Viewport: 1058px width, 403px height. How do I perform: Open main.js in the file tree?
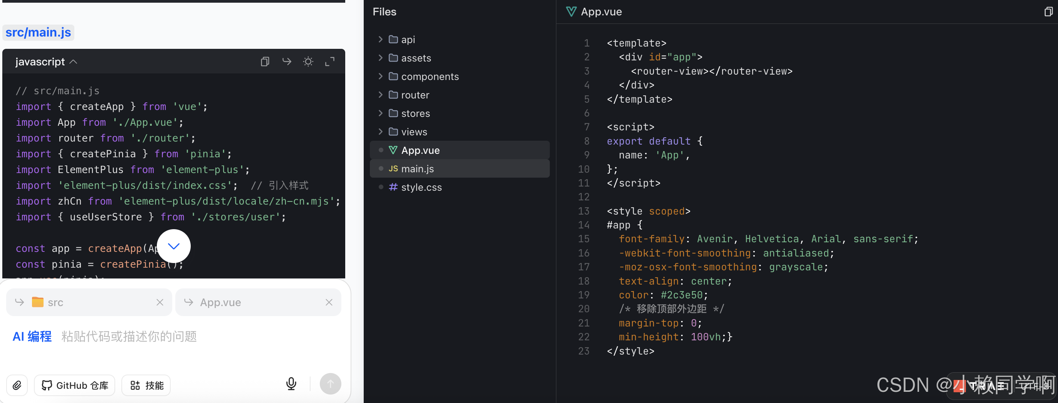(460, 168)
